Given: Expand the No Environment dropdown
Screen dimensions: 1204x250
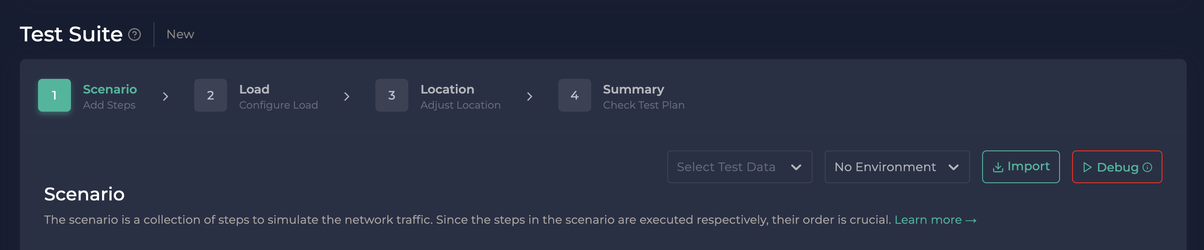Looking at the screenshot, I should pos(897,167).
